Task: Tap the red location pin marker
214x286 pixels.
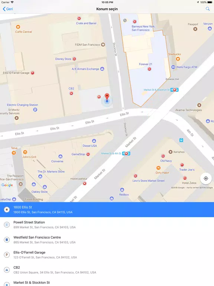Action: 107,96
